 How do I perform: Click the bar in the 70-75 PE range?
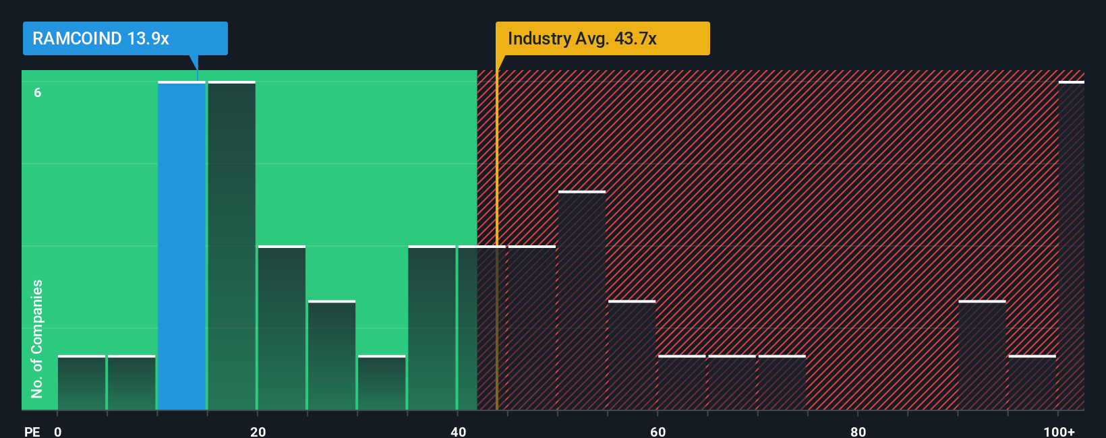click(782, 382)
